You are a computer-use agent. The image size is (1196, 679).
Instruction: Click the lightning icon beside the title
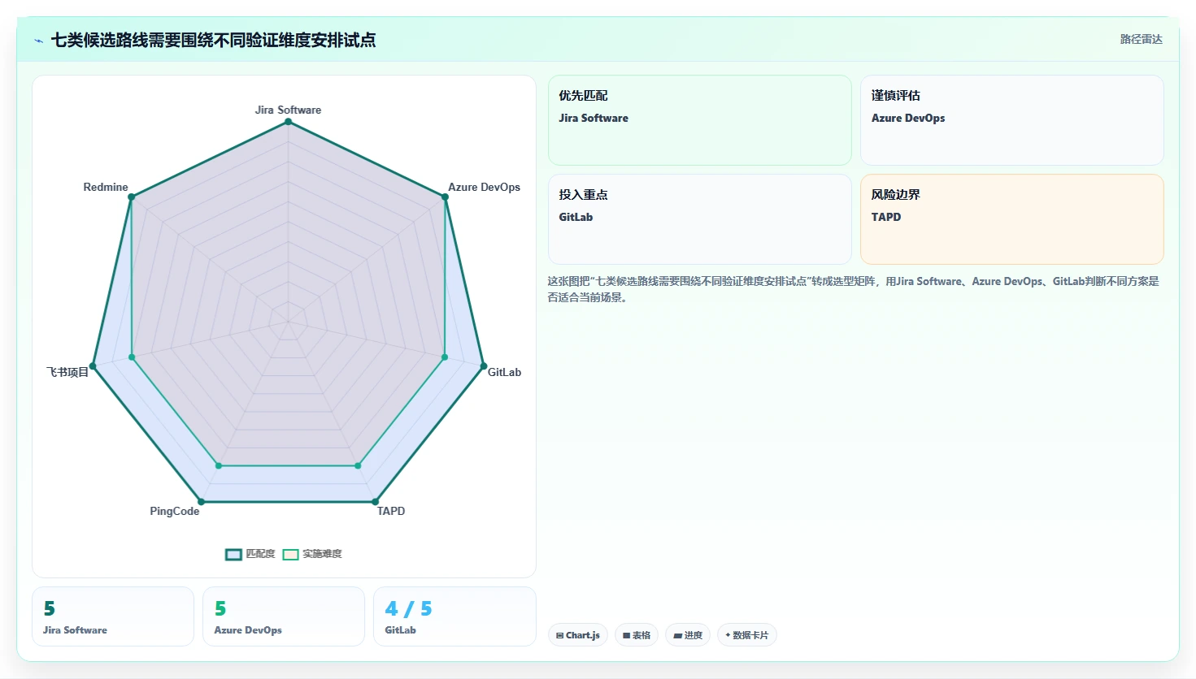pyautogui.click(x=38, y=41)
